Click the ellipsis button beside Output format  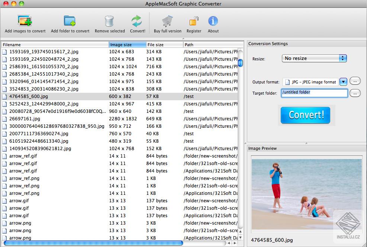click(x=355, y=81)
